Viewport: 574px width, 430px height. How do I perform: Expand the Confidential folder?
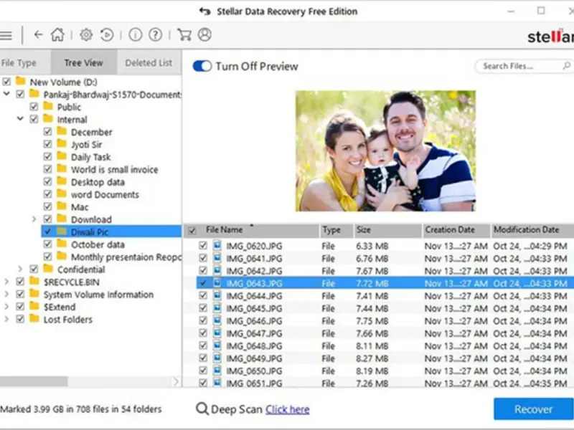[x=20, y=269]
